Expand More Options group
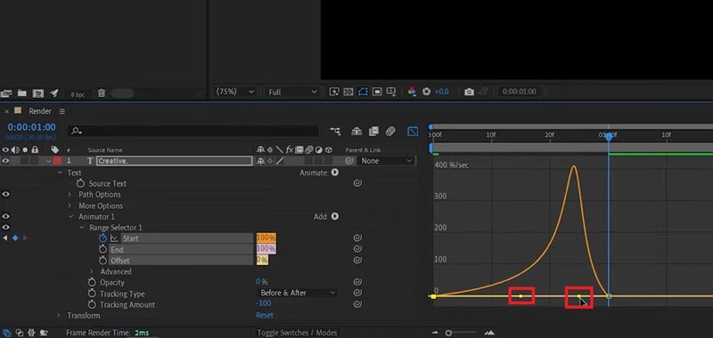Image resolution: width=713 pixels, height=338 pixels. [x=70, y=206]
